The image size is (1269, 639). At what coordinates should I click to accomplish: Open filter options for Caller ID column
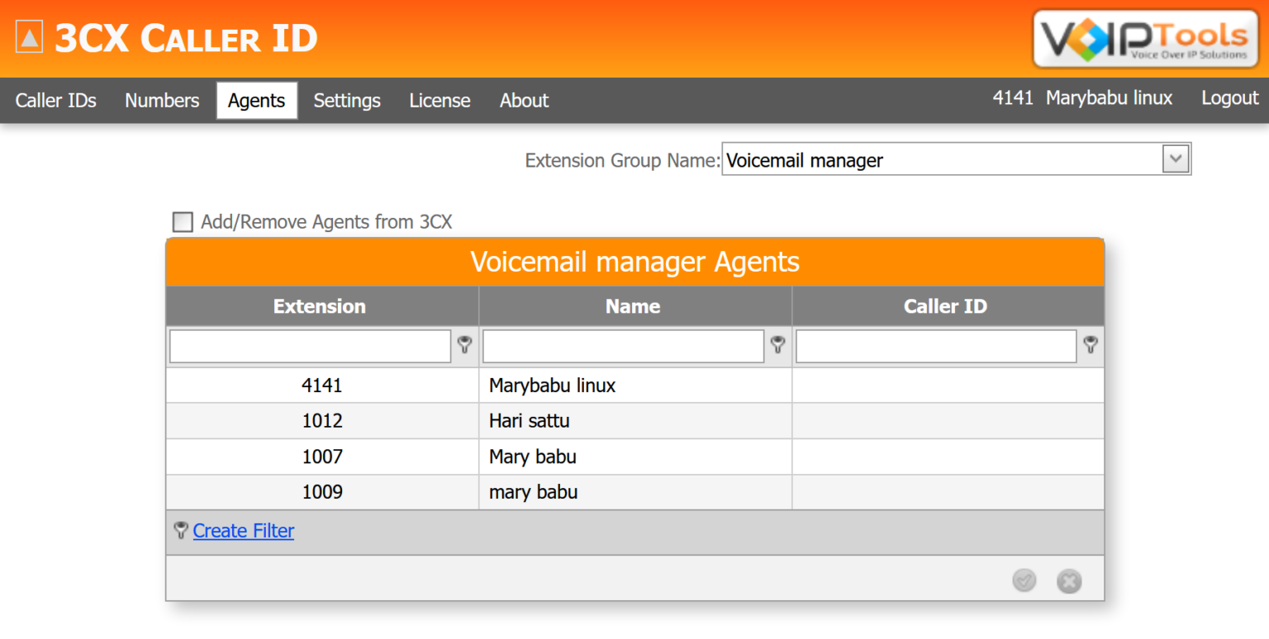coord(1091,346)
